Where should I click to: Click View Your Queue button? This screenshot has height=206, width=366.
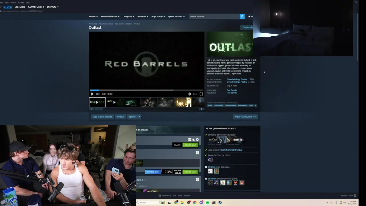(245, 117)
